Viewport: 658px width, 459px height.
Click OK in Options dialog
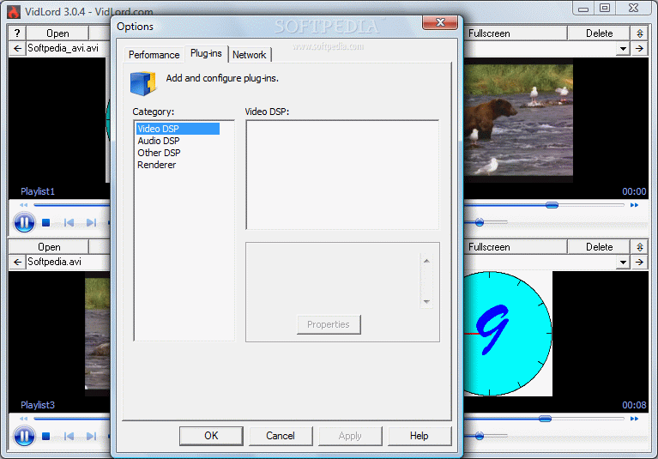tap(211, 436)
